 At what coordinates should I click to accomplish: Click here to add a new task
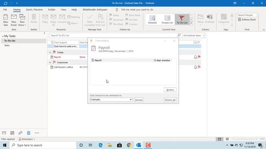pyautogui.click(x=66, y=46)
